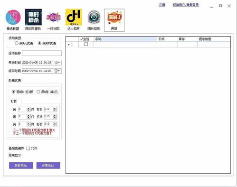This screenshot has height=187, width=237.
Task: Open the 达人招商 module
Action: tap(74, 20)
